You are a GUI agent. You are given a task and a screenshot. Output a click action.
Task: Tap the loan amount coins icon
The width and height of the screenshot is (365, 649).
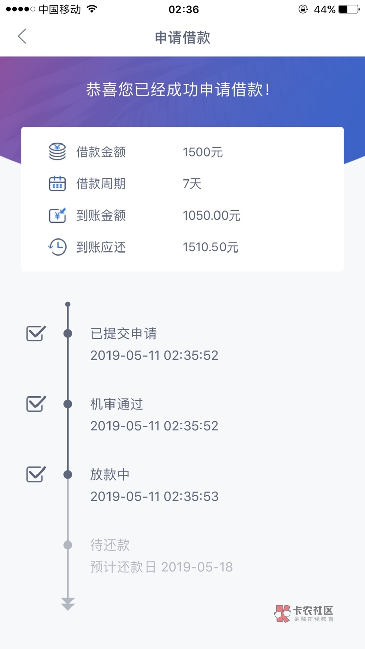pos(57,152)
